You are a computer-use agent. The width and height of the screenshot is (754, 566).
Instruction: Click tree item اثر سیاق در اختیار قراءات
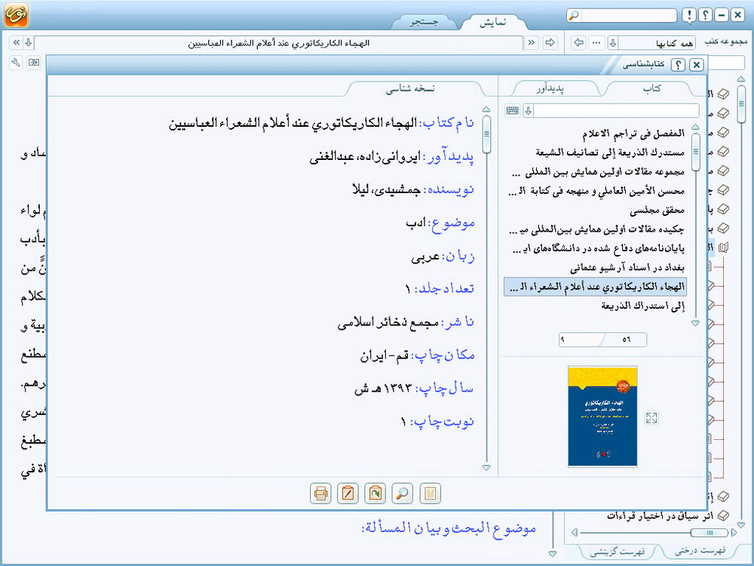click(659, 515)
